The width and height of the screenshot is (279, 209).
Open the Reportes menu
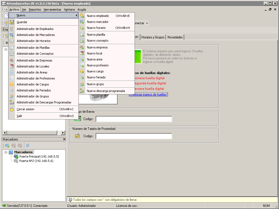click(35, 10)
